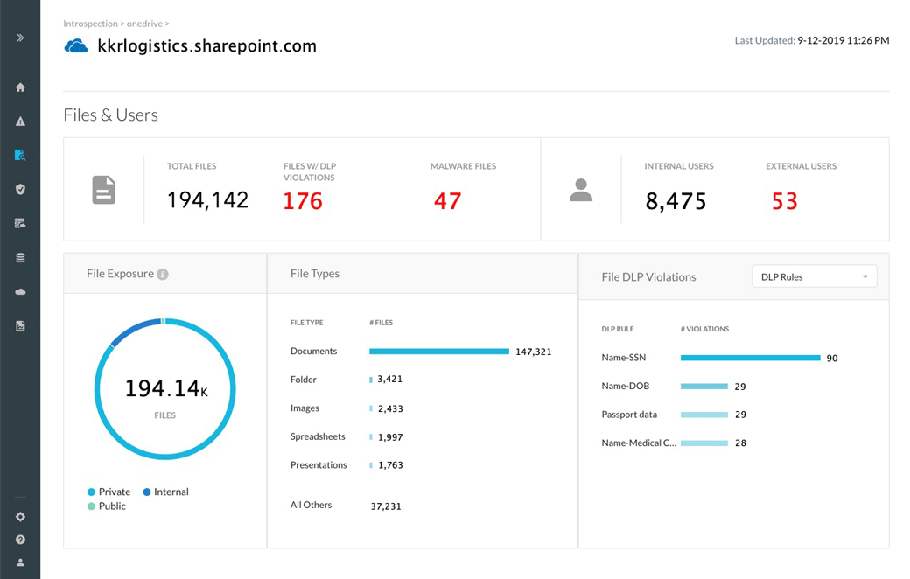Toggle the Private legend item
This screenshot has width=910, height=579.
coord(109,492)
